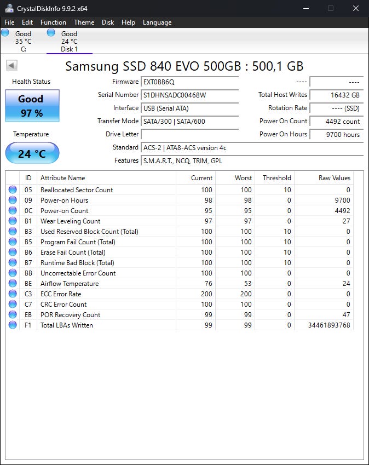Click status orb for POR Recovery Count
The width and height of the screenshot is (369, 465).
coord(13,314)
